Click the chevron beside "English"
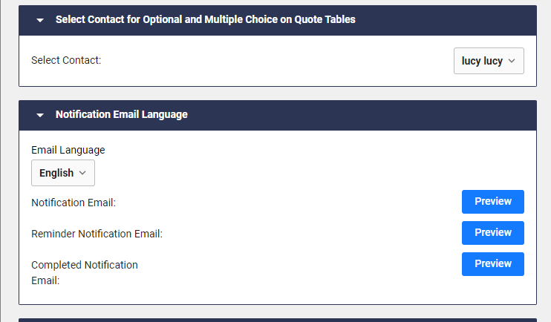This screenshot has width=551, height=322. pyautogui.click(x=82, y=173)
